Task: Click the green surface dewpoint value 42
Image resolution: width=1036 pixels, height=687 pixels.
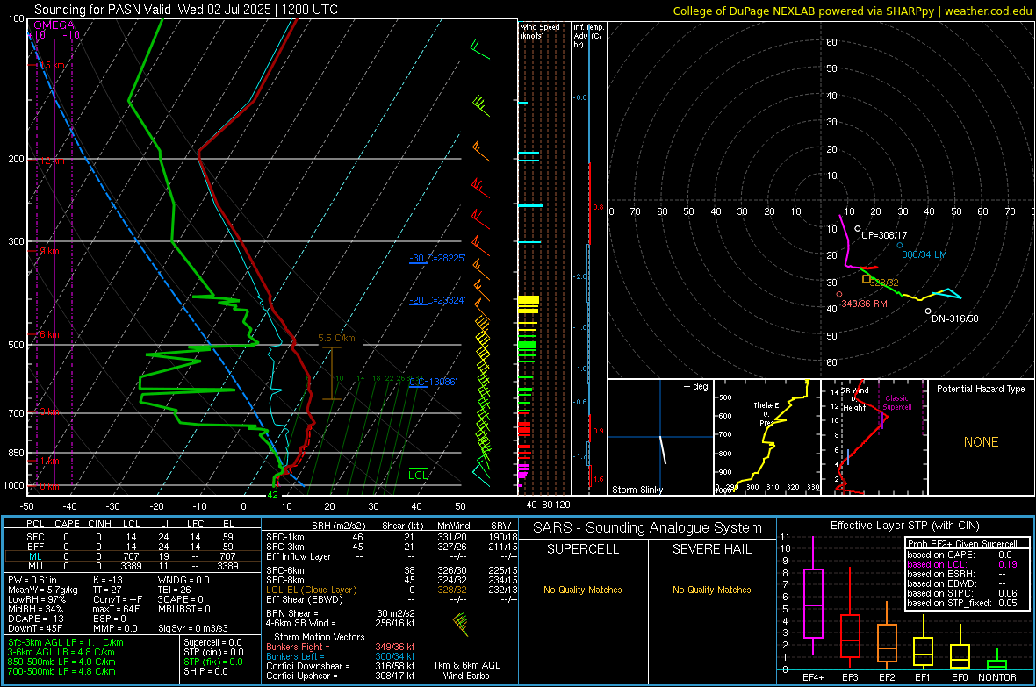Action: (272, 495)
